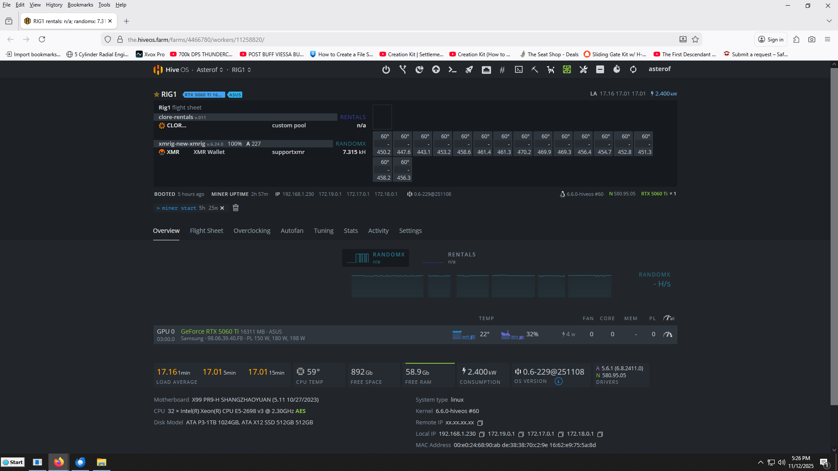Click the wrench and screwdriver tuning icon
The height and width of the screenshot is (471, 838).
point(583,70)
